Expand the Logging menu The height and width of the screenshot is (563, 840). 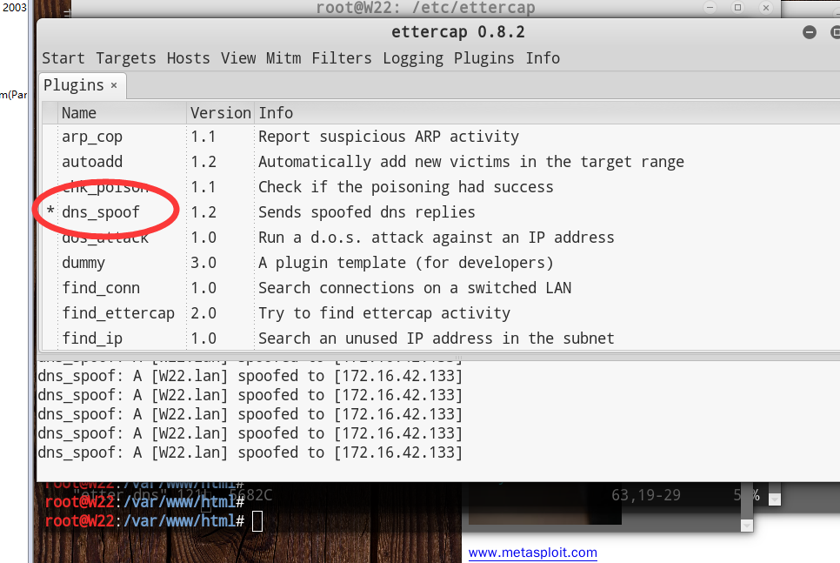click(x=412, y=58)
